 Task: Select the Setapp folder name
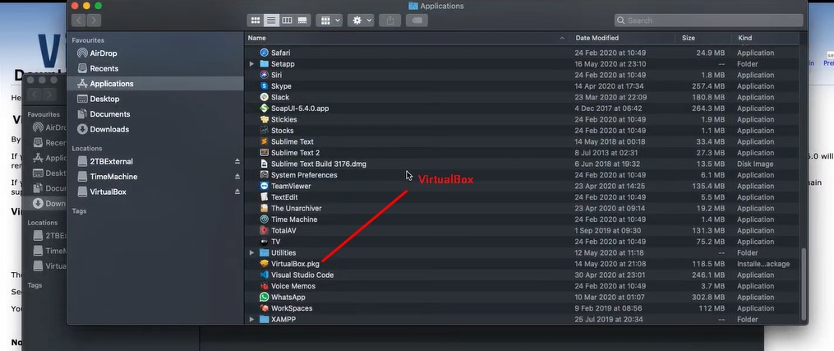(283, 64)
